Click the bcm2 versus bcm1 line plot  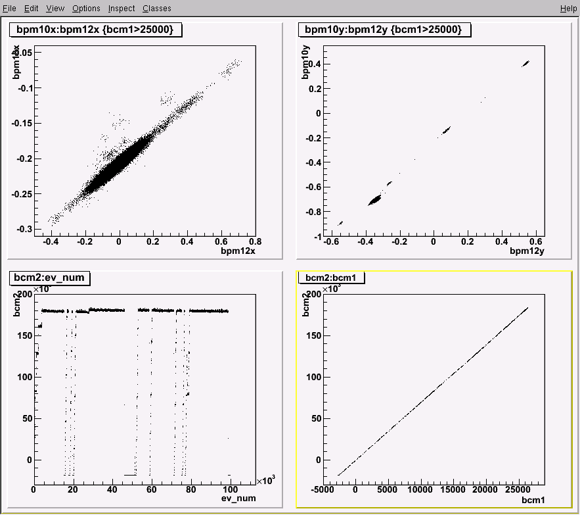pos(434,389)
